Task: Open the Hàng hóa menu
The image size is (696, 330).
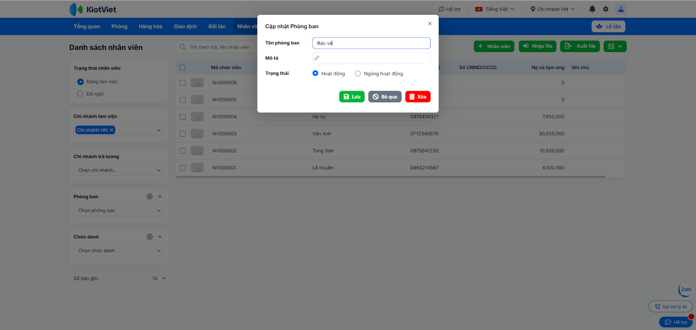Action: [151, 26]
